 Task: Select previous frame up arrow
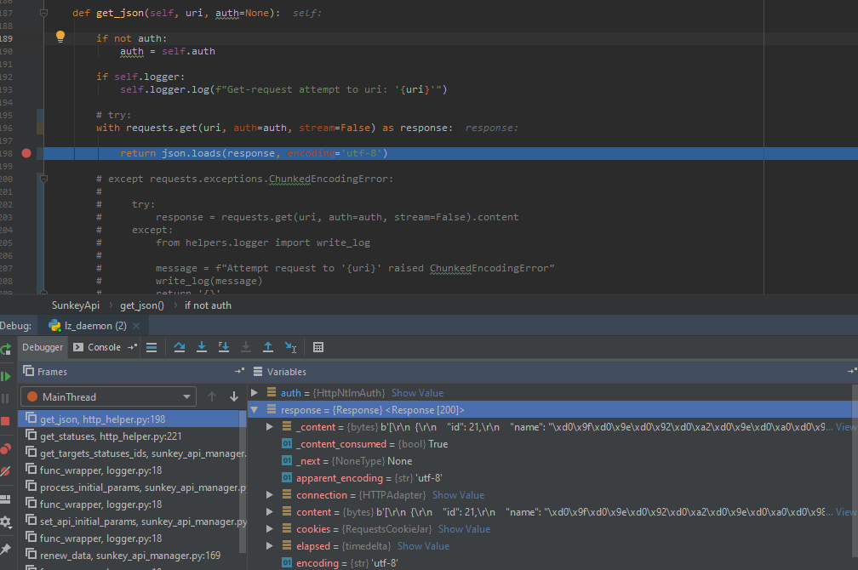212,396
